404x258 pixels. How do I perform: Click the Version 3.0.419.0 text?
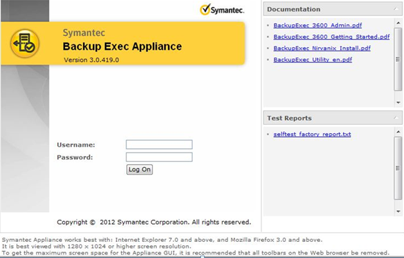[x=91, y=60]
